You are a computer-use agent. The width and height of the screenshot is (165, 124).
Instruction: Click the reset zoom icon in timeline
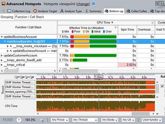[32, 77]
